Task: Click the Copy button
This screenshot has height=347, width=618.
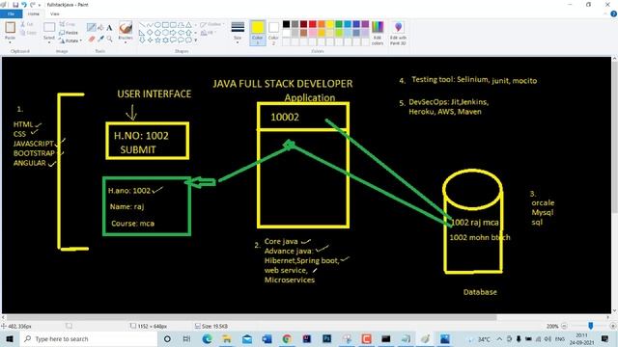Action: pyautogui.click(x=28, y=33)
